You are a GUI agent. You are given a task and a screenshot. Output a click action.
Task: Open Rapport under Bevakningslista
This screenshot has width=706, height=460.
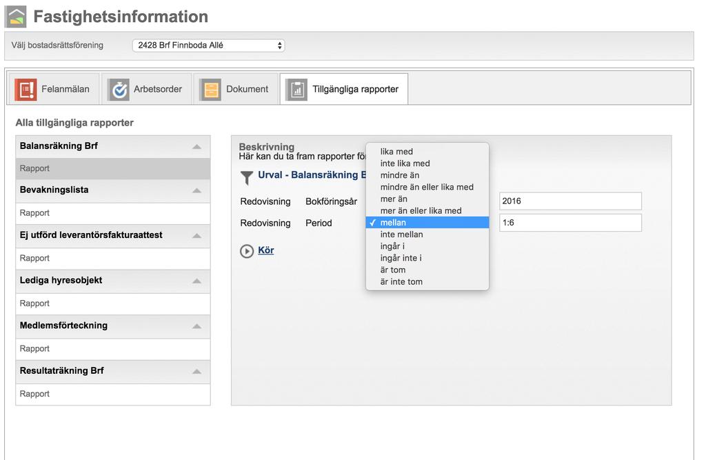(x=113, y=213)
